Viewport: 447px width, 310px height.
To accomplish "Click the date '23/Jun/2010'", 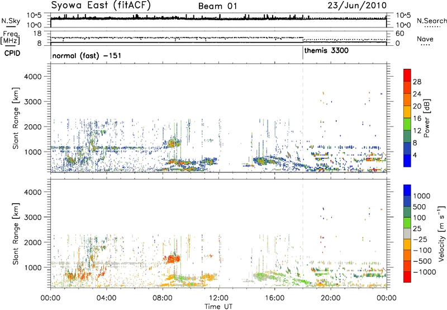I will [x=357, y=5].
